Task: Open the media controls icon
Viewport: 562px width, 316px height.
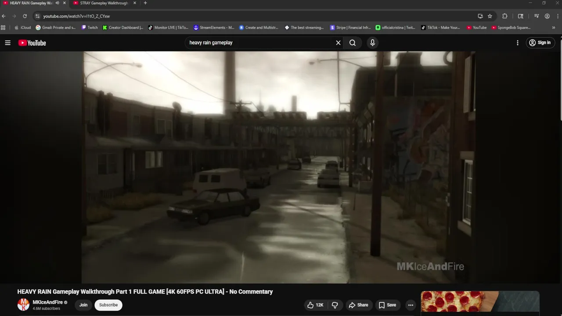Action: (x=537, y=16)
